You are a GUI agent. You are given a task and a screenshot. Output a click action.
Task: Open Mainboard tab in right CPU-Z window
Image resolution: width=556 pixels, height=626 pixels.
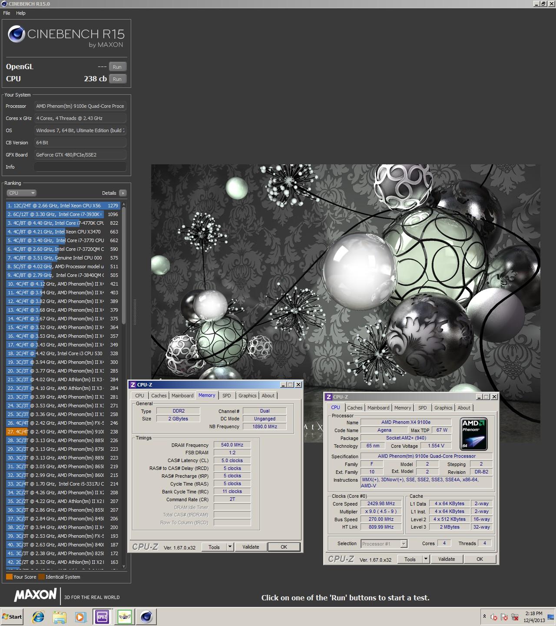pyautogui.click(x=378, y=408)
